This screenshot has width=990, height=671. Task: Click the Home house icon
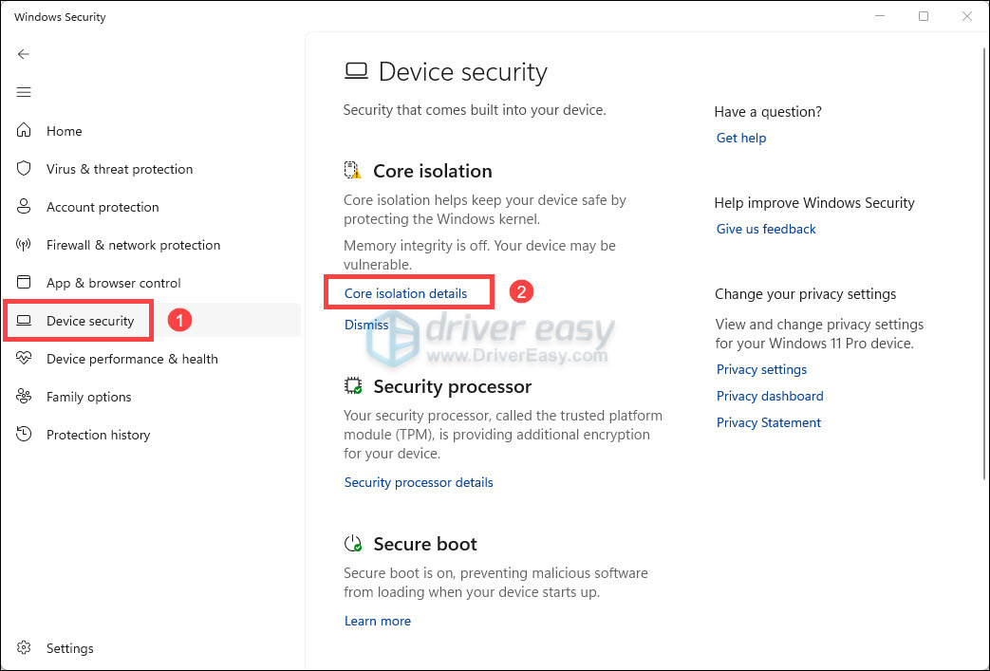(x=24, y=130)
